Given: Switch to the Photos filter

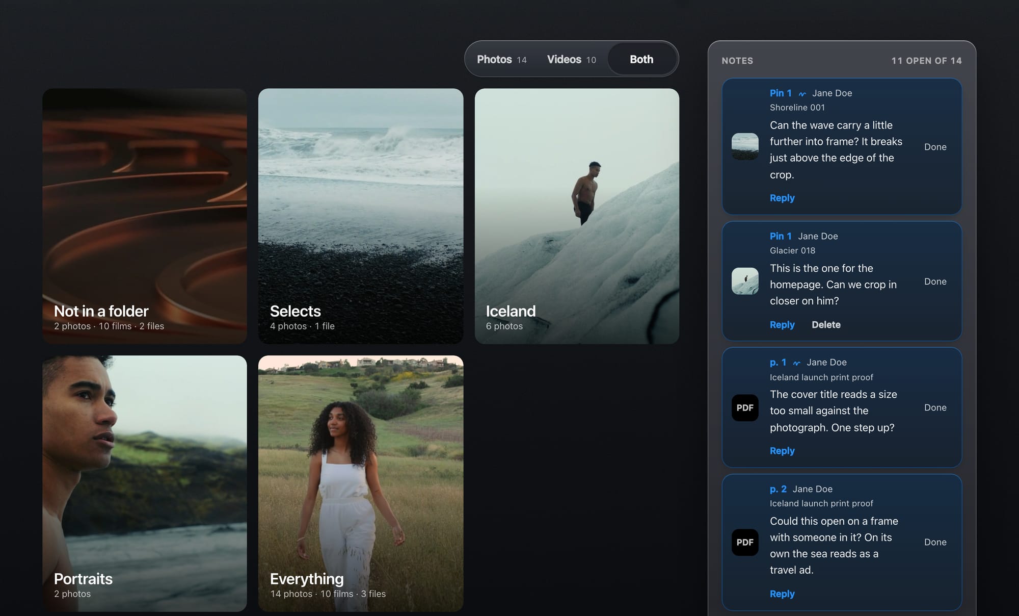Looking at the screenshot, I should click(x=501, y=59).
